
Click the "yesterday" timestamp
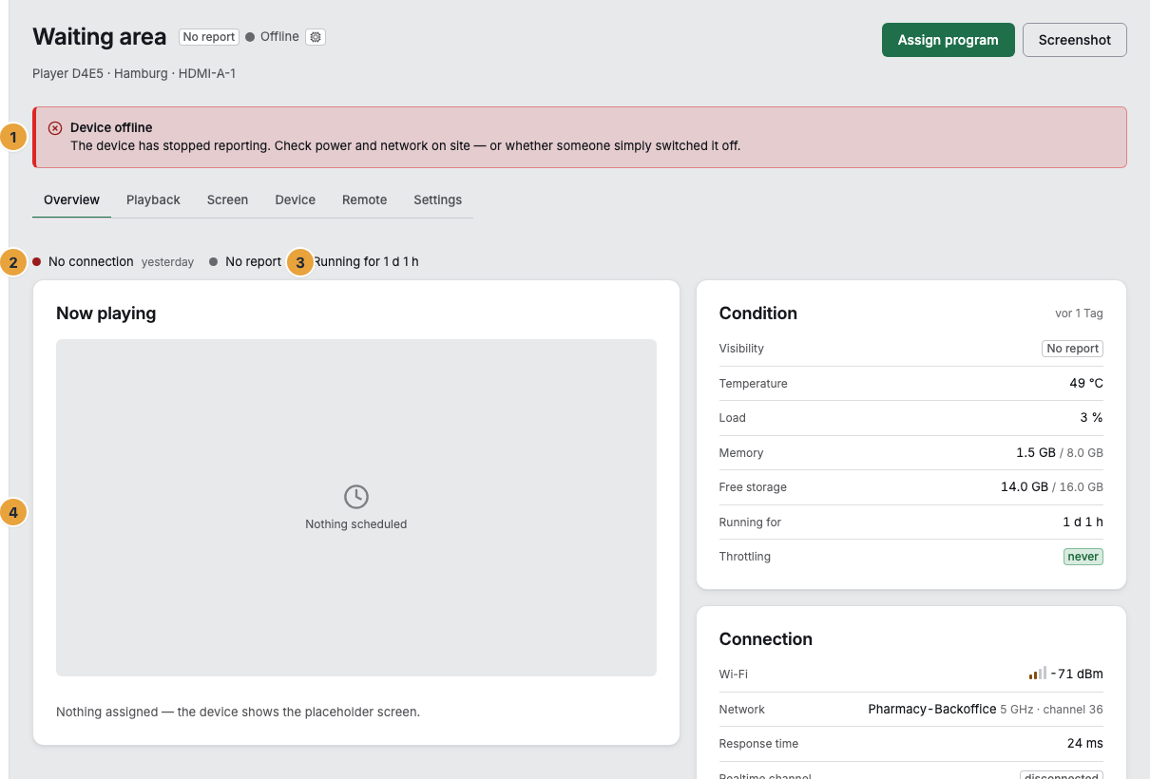click(x=167, y=262)
